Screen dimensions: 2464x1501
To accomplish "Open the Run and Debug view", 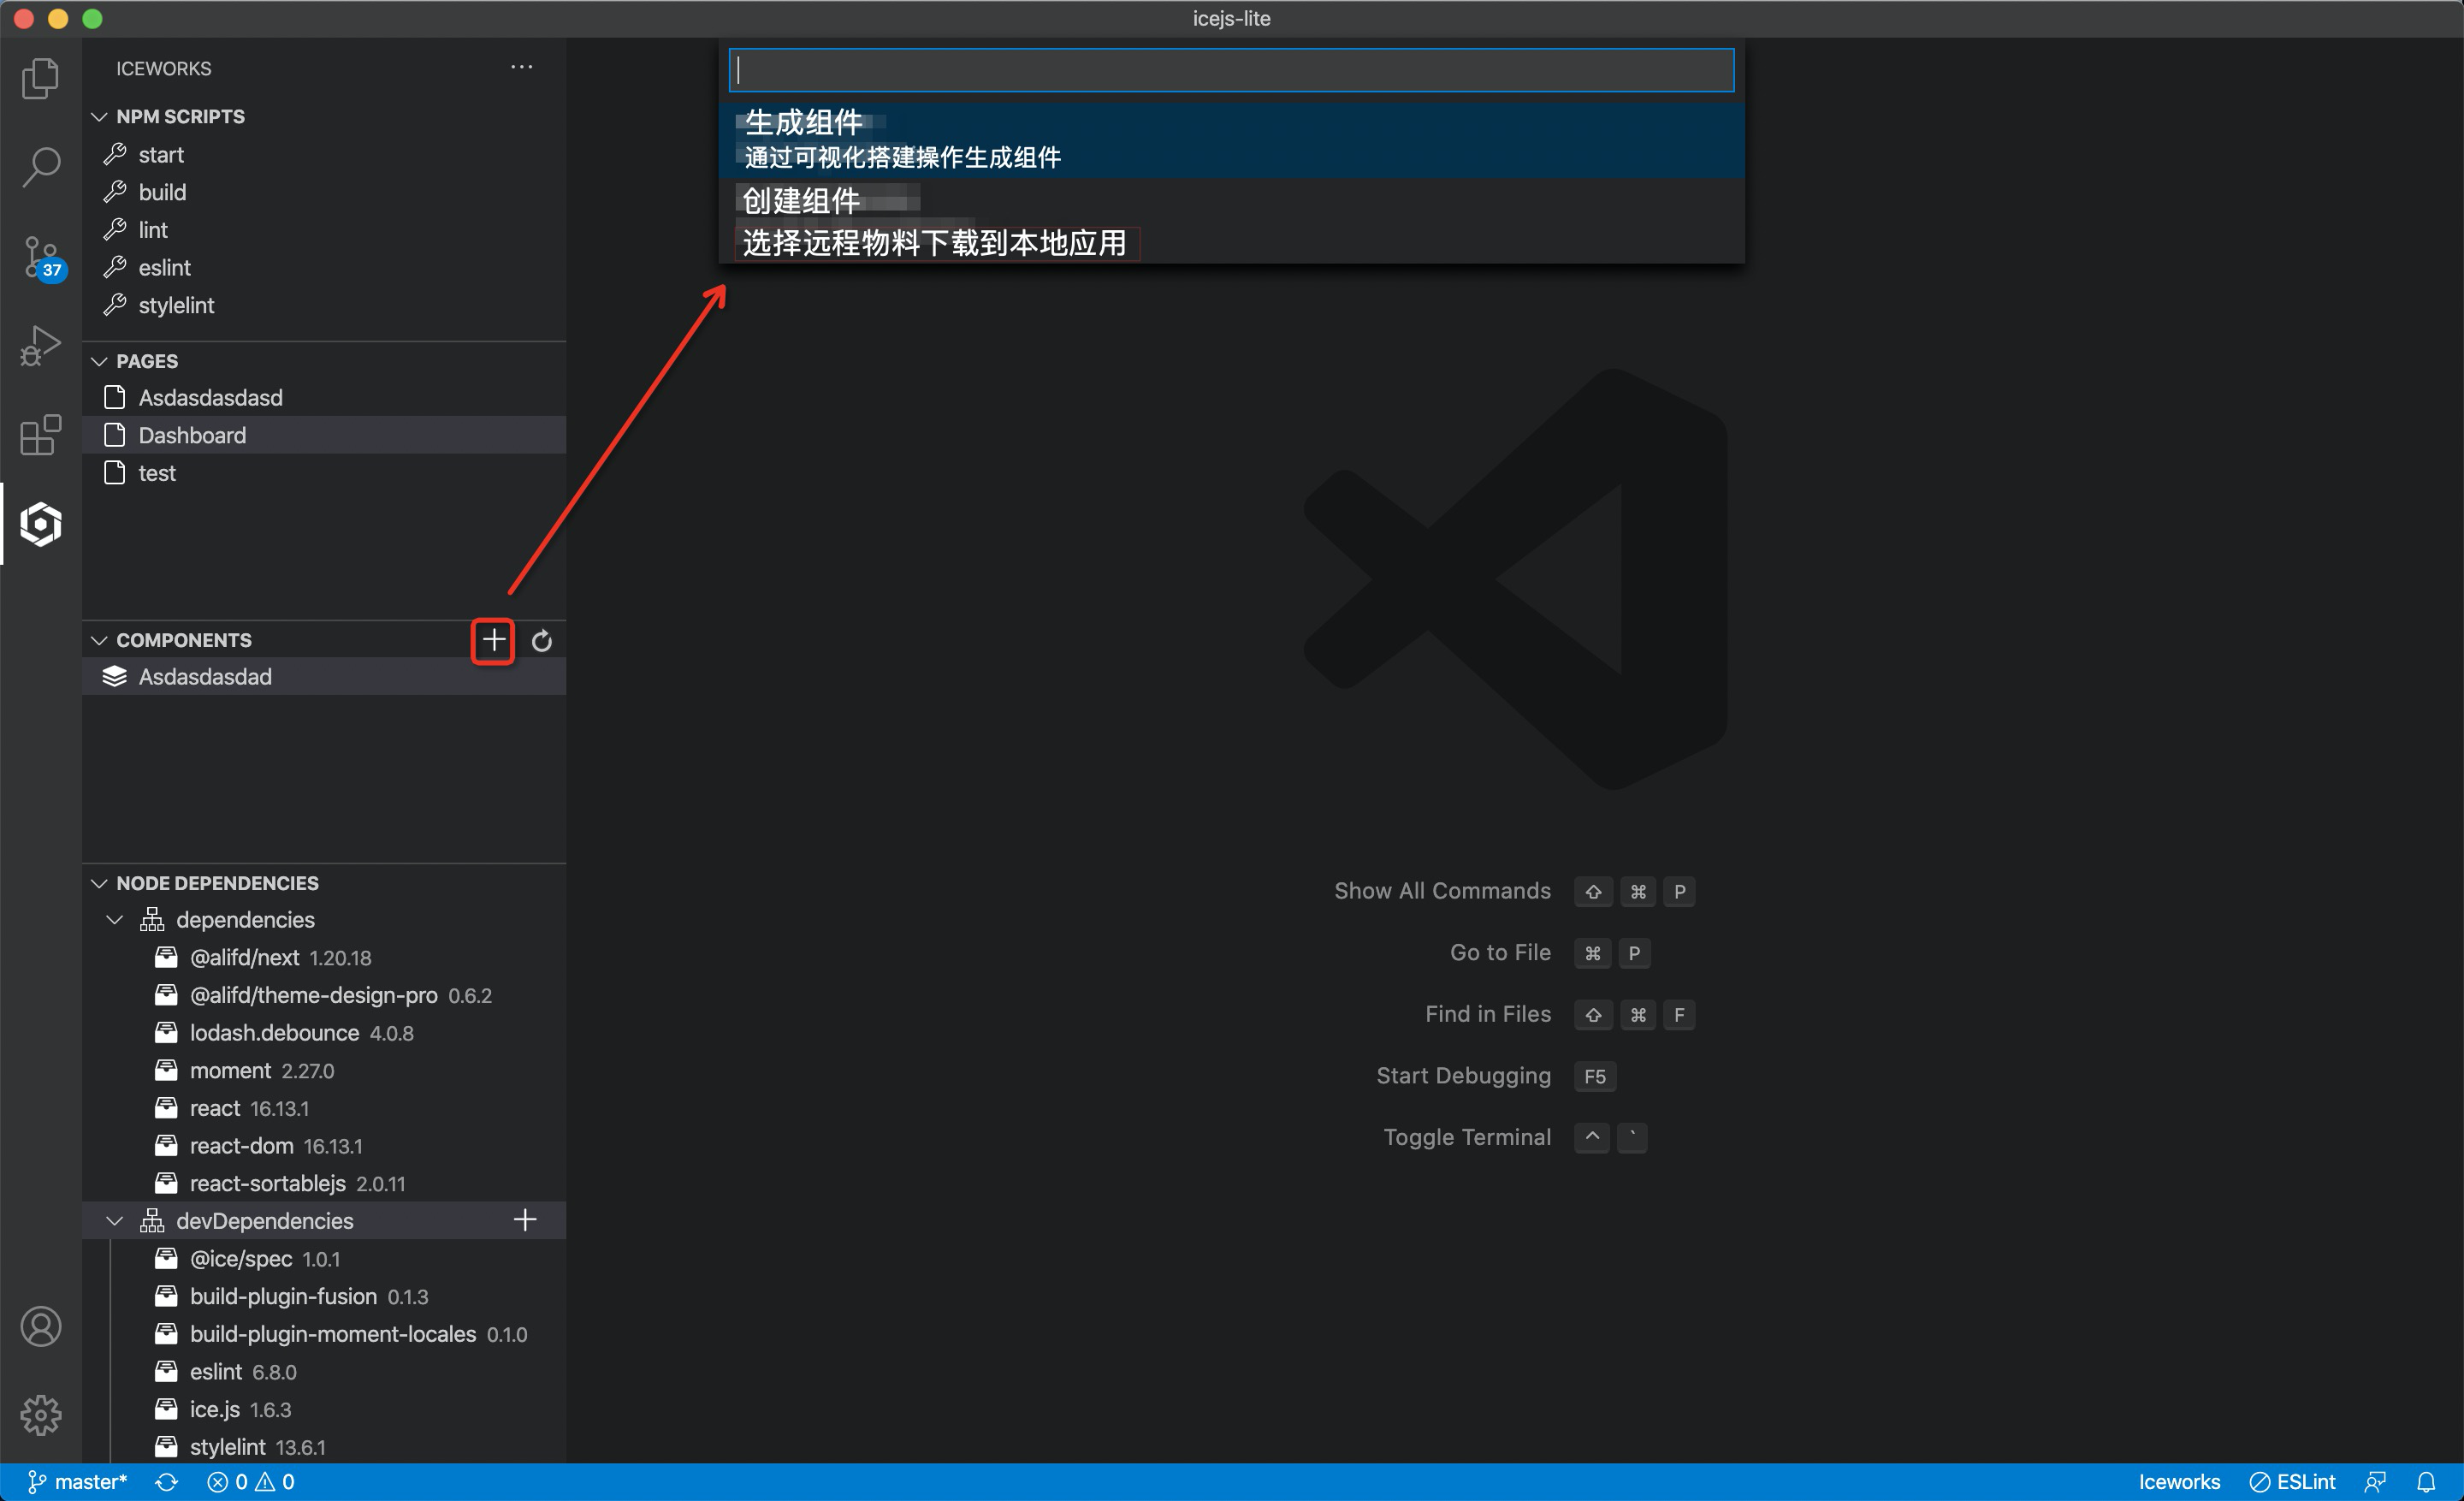I will coord(40,345).
